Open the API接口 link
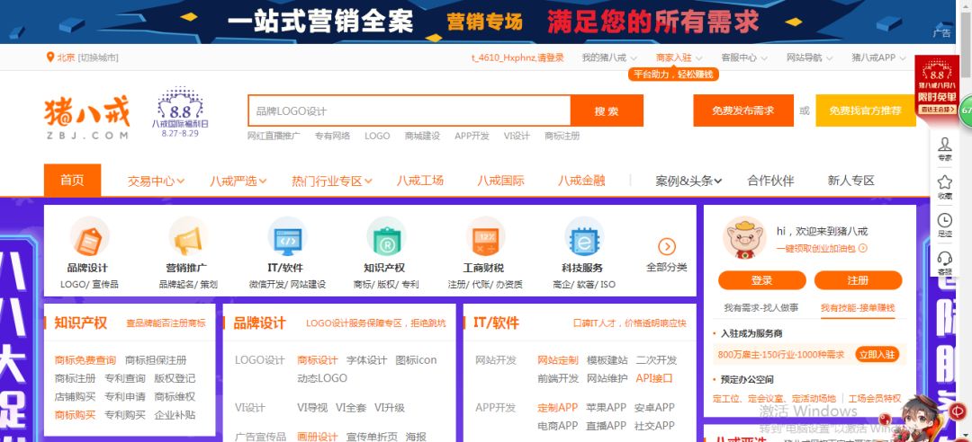The width and height of the screenshot is (972, 442). pyautogui.click(x=654, y=378)
